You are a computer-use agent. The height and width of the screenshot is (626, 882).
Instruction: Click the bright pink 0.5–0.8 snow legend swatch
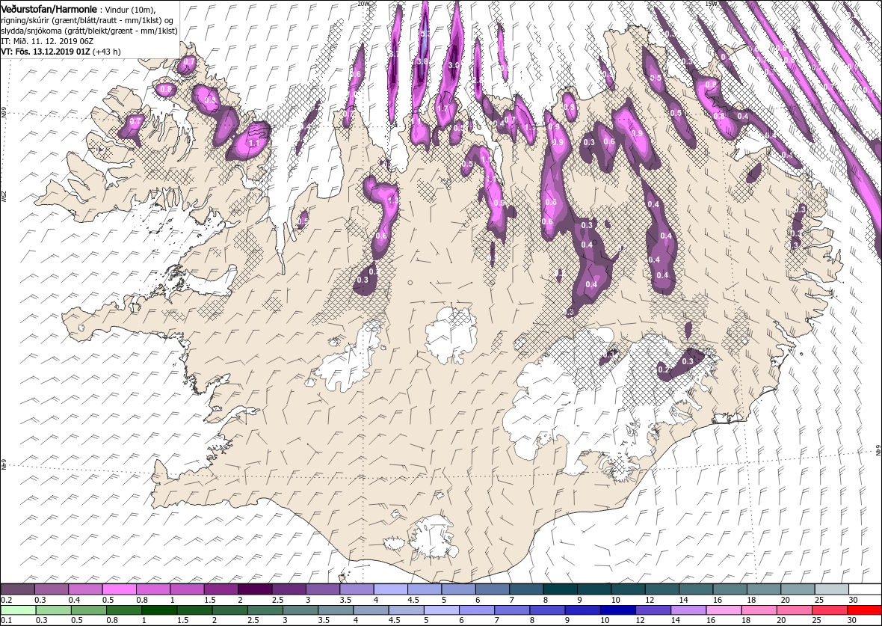click(120, 589)
